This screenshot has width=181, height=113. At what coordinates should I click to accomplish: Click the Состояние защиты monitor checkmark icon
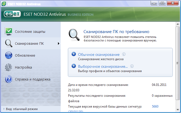9,31
